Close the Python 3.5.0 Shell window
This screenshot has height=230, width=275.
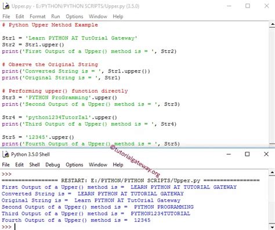pos(266,154)
